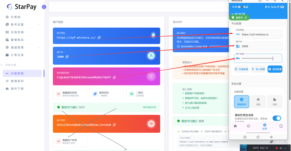Click the 插件下载 cloud download icon
The image size is (291, 151).
point(7,89)
